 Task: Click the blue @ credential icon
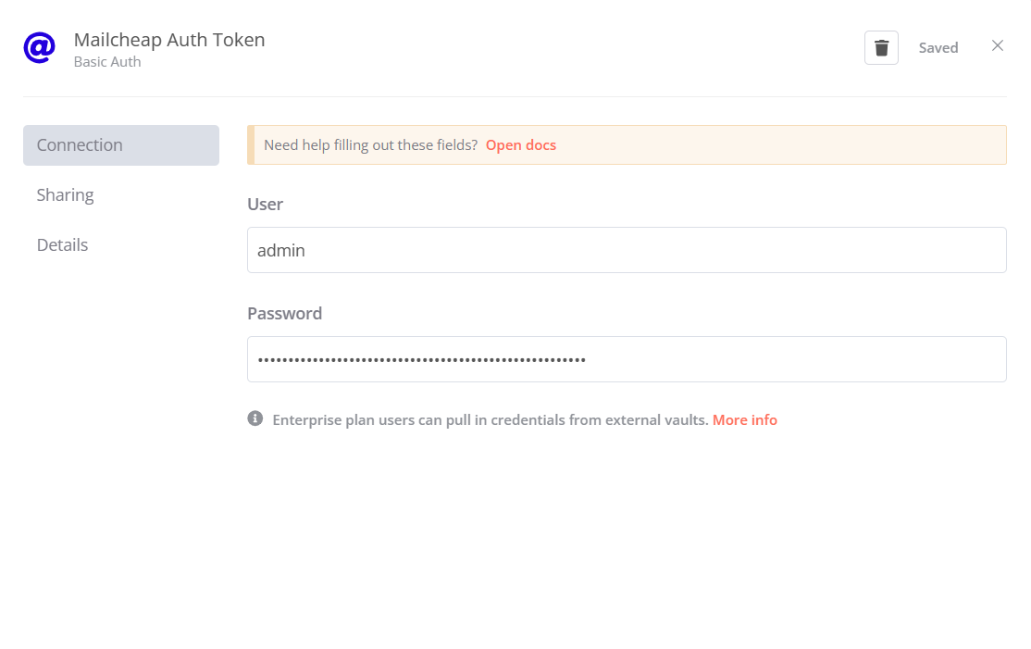(x=39, y=47)
